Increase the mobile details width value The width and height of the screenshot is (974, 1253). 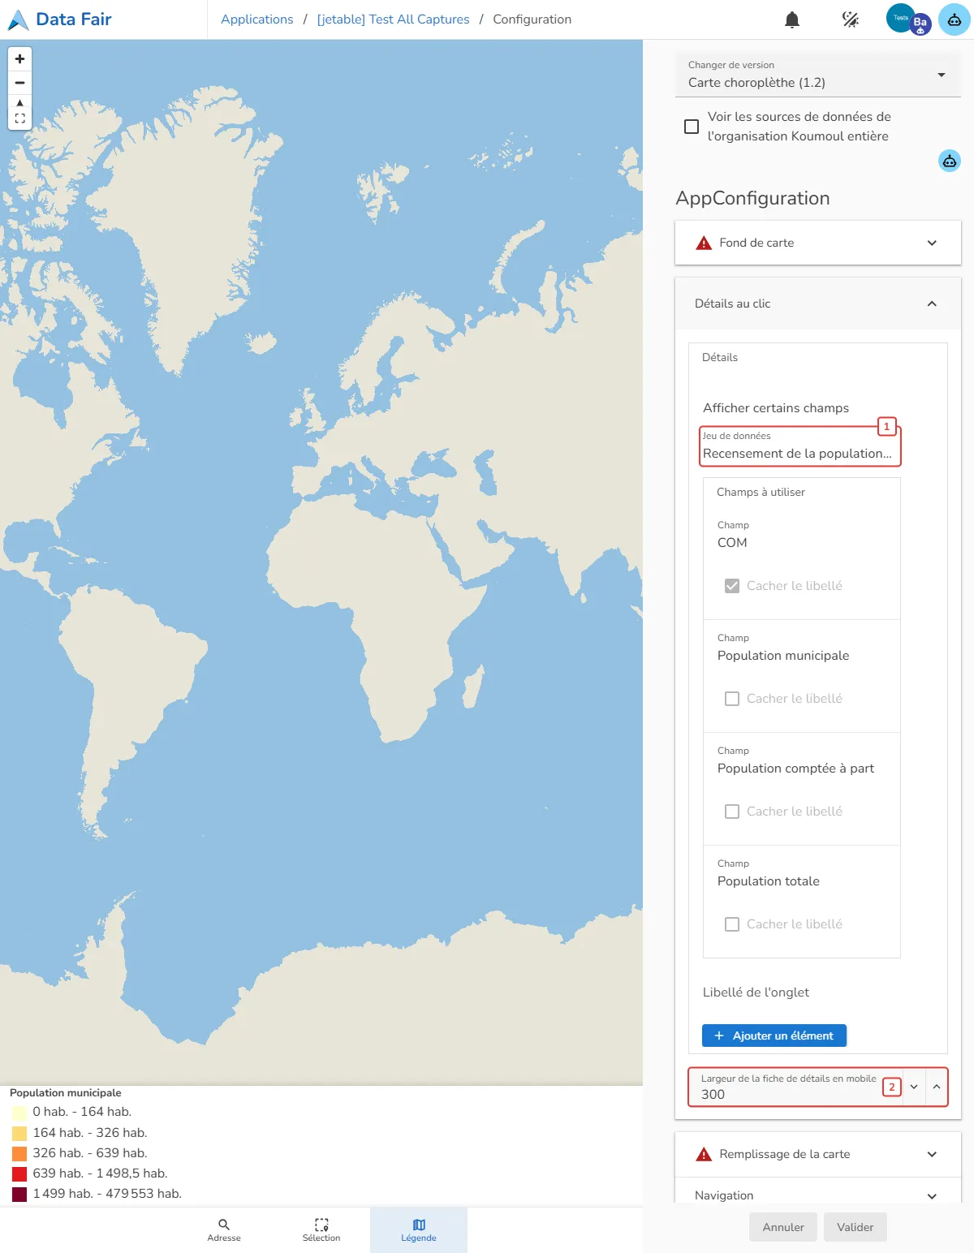pos(937,1087)
